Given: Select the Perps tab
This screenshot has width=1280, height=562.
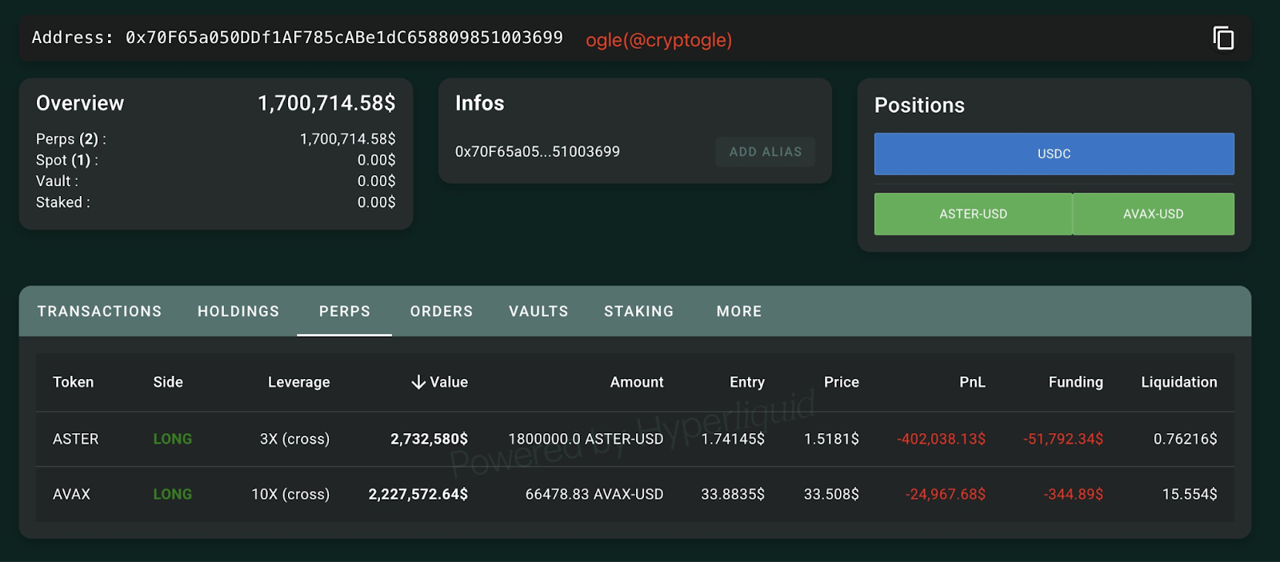Looking at the screenshot, I should 344,311.
